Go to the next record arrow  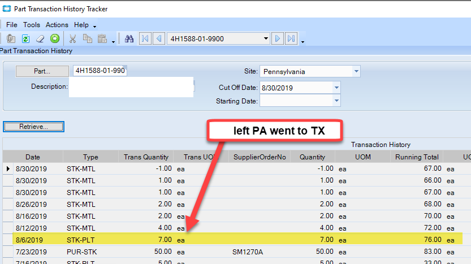pos(278,38)
